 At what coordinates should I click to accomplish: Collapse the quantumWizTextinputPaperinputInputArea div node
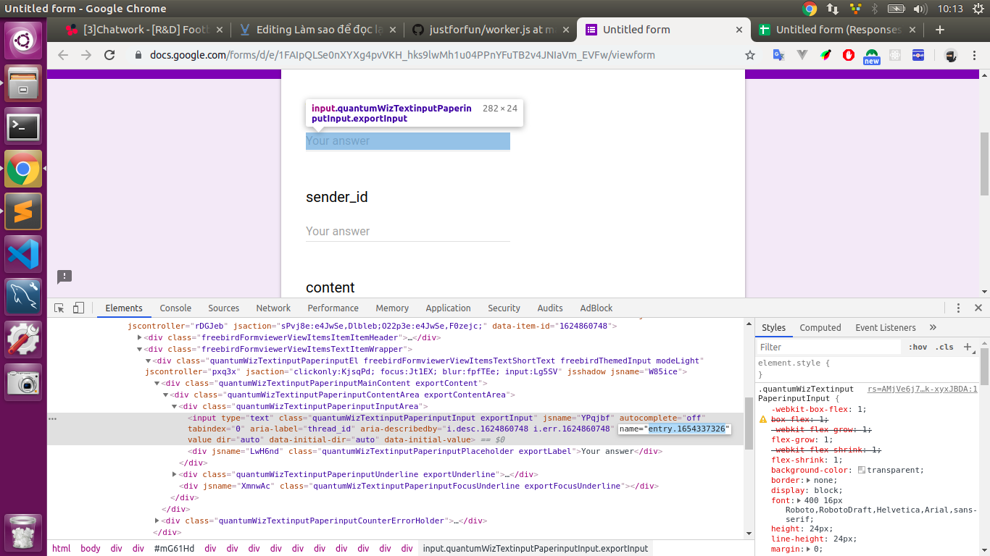[175, 406]
